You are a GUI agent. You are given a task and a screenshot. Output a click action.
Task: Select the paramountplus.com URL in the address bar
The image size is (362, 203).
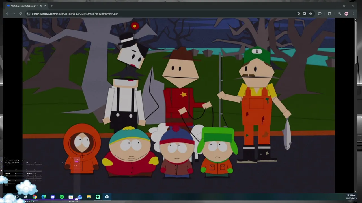pyautogui.click(x=75, y=14)
